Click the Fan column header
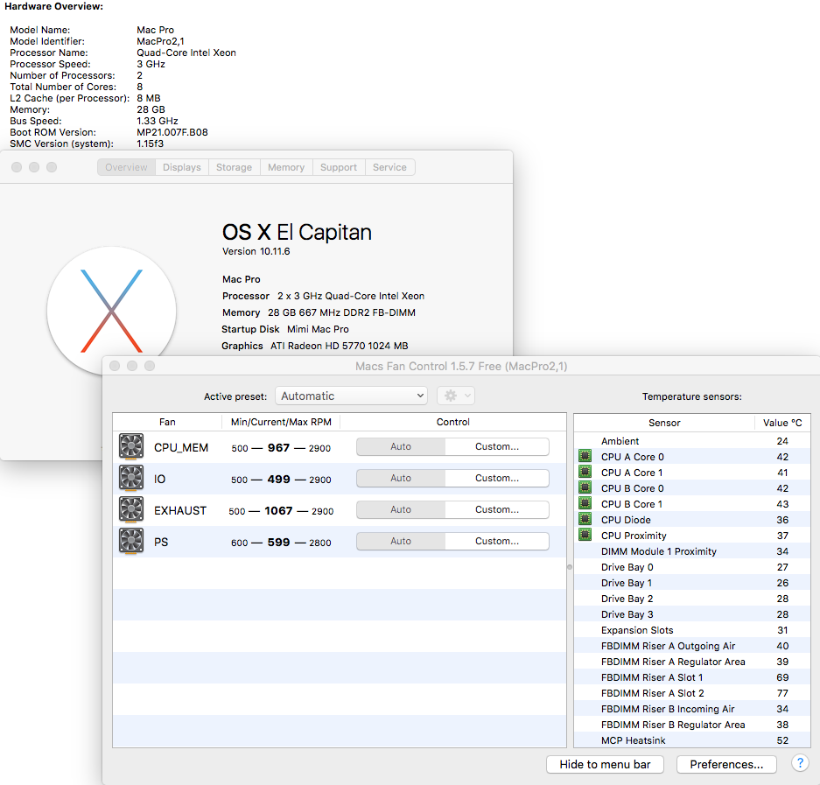 [x=167, y=422]
